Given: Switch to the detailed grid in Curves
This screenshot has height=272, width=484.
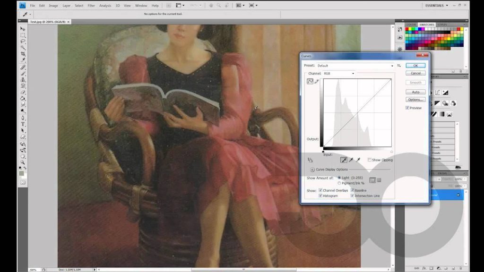Looking at the screenshot, I should click(x=379, y=180).
